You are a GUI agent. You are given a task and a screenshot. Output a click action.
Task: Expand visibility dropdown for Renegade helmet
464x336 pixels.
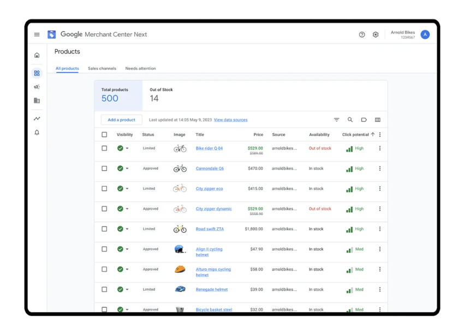(x=127, y=289)
